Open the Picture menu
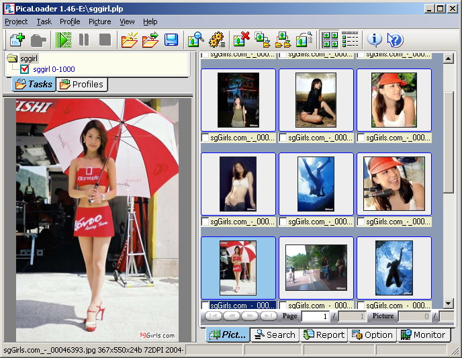 coord(99,21)
